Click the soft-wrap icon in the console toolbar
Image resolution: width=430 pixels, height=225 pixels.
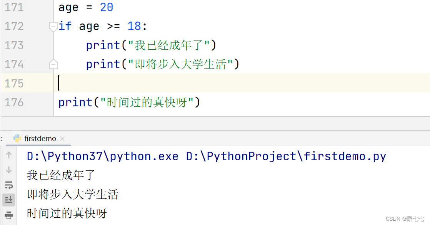pos(9,185)
